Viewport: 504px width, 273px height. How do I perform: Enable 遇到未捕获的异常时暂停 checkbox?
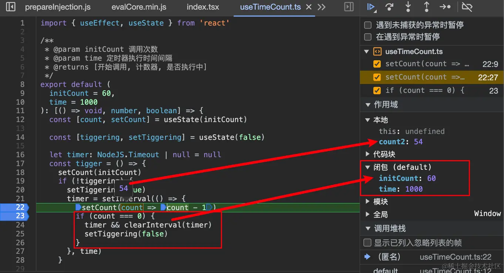(368, 25)
